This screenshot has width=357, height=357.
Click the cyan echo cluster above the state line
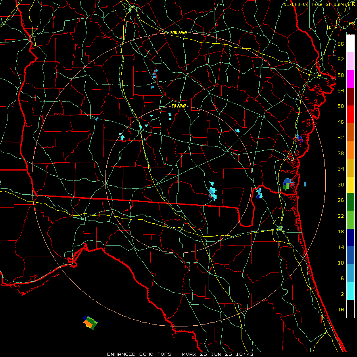point(213,190)
